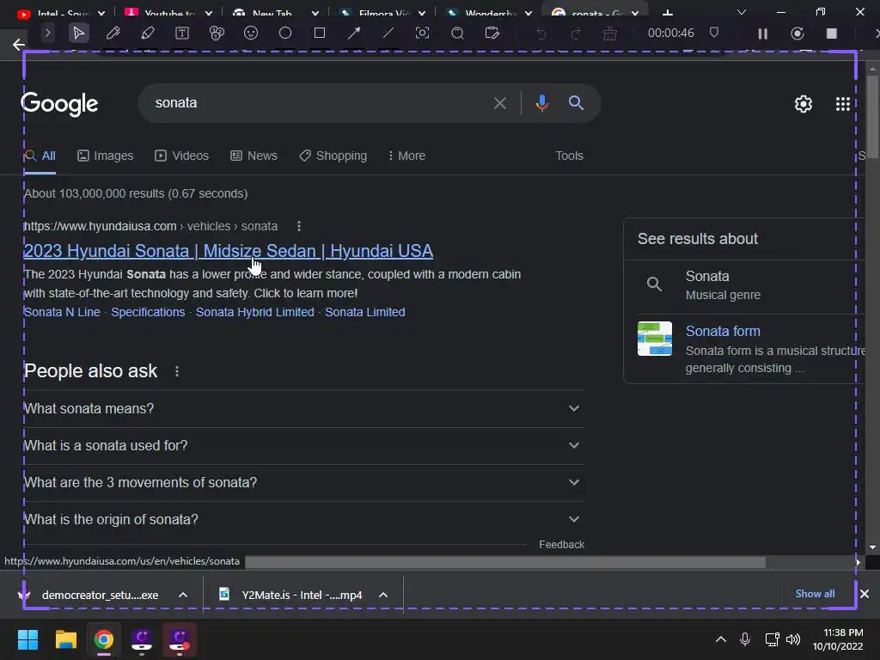
Task: Stop the screen recording
Action: 832,34
